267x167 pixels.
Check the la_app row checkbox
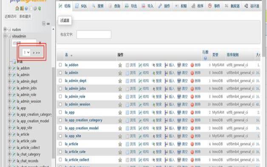pyautogui.click(x=60, y=112)
